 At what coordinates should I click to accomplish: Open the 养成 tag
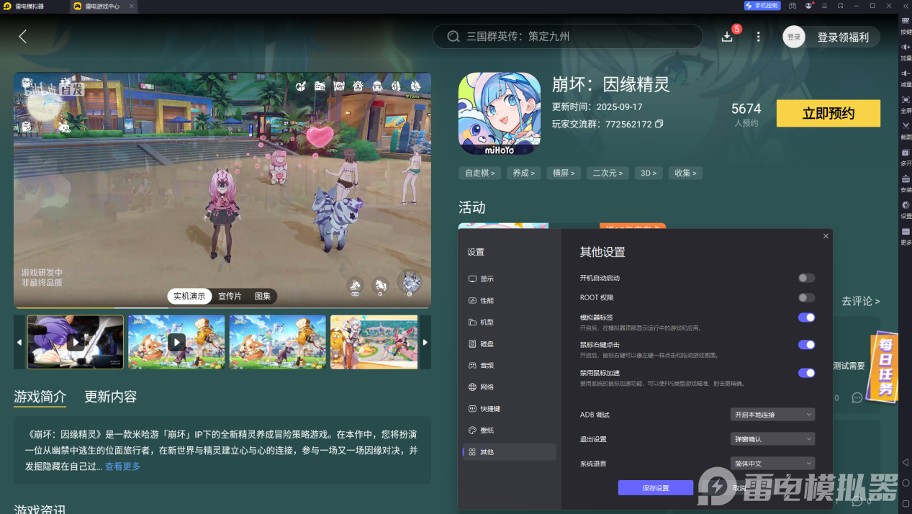[523, 173]
